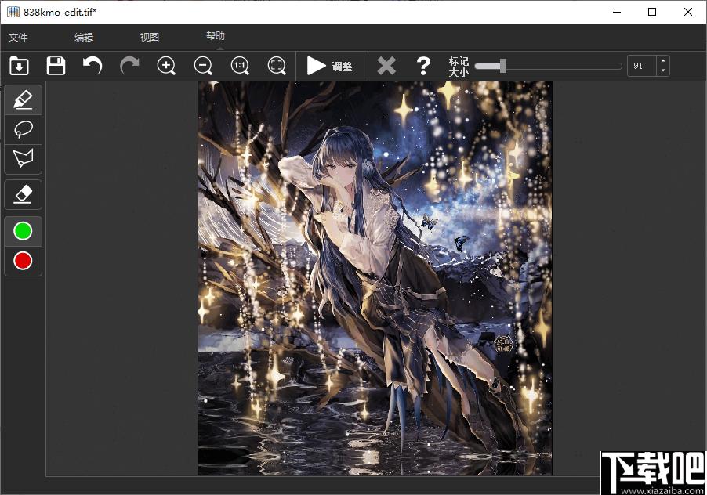Open the 帮助 menu
Viewport: 707px width, 495px height.
[216, 36]
